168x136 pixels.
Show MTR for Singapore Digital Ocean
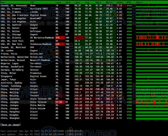click(x=129, y=76)
